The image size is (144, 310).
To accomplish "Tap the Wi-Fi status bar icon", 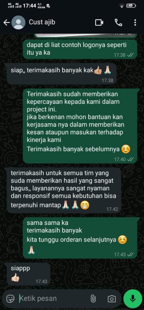I will tap(122, 6).
